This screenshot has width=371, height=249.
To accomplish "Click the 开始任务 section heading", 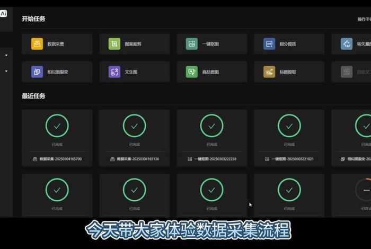I will (x=33, y=19).
